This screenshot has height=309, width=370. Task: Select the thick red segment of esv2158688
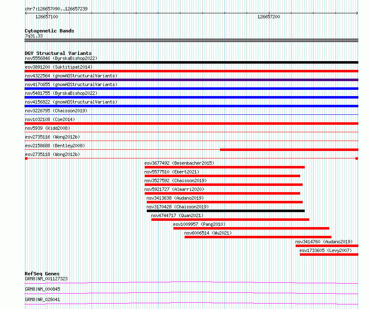[289, 150]
